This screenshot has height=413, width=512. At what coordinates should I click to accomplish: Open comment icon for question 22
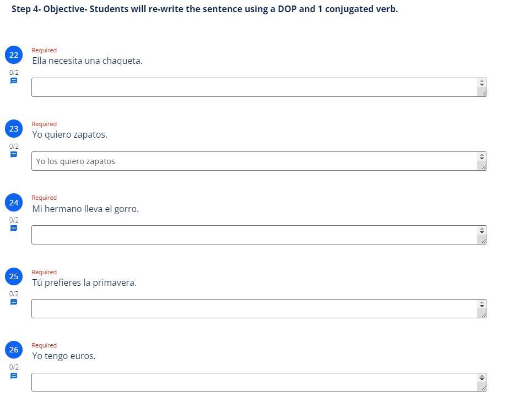tap(14, 80)
